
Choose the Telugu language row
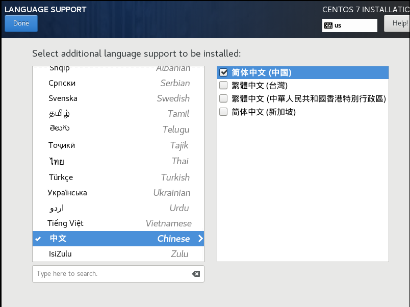tap(118, 129)
